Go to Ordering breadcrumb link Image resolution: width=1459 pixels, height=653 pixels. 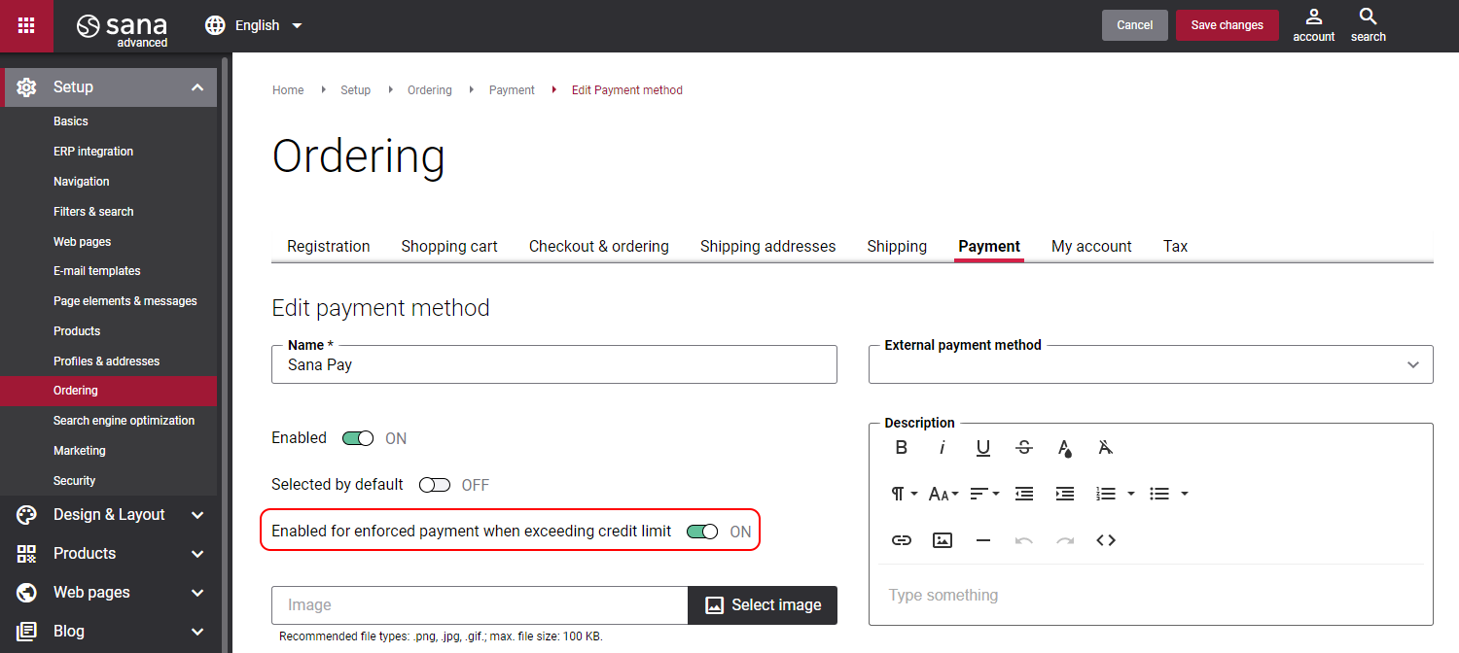pos(430,90)
